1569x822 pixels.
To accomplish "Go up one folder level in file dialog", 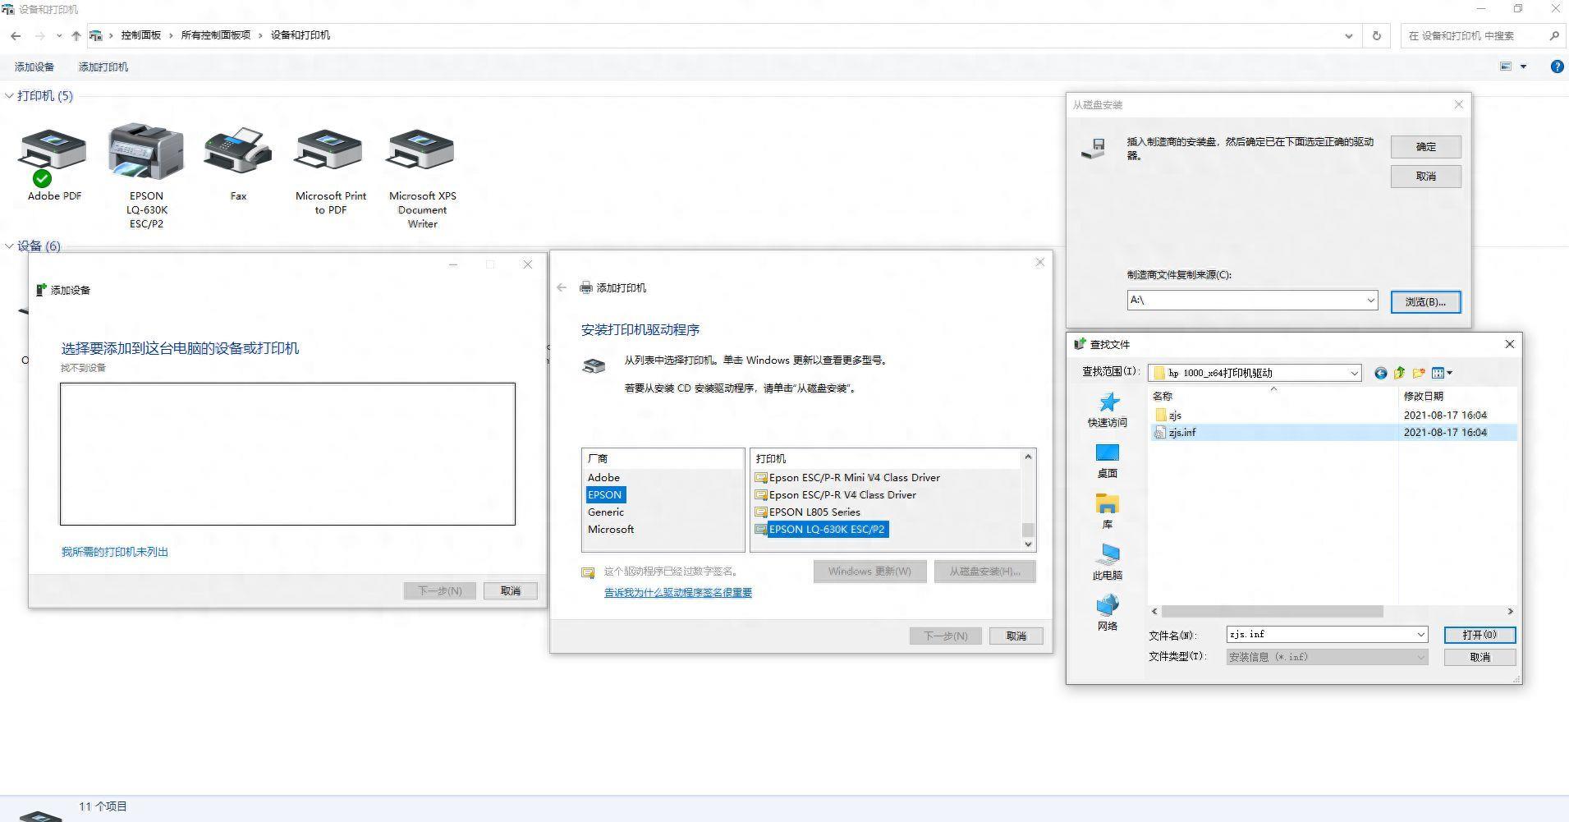I will coord(1399,373).
